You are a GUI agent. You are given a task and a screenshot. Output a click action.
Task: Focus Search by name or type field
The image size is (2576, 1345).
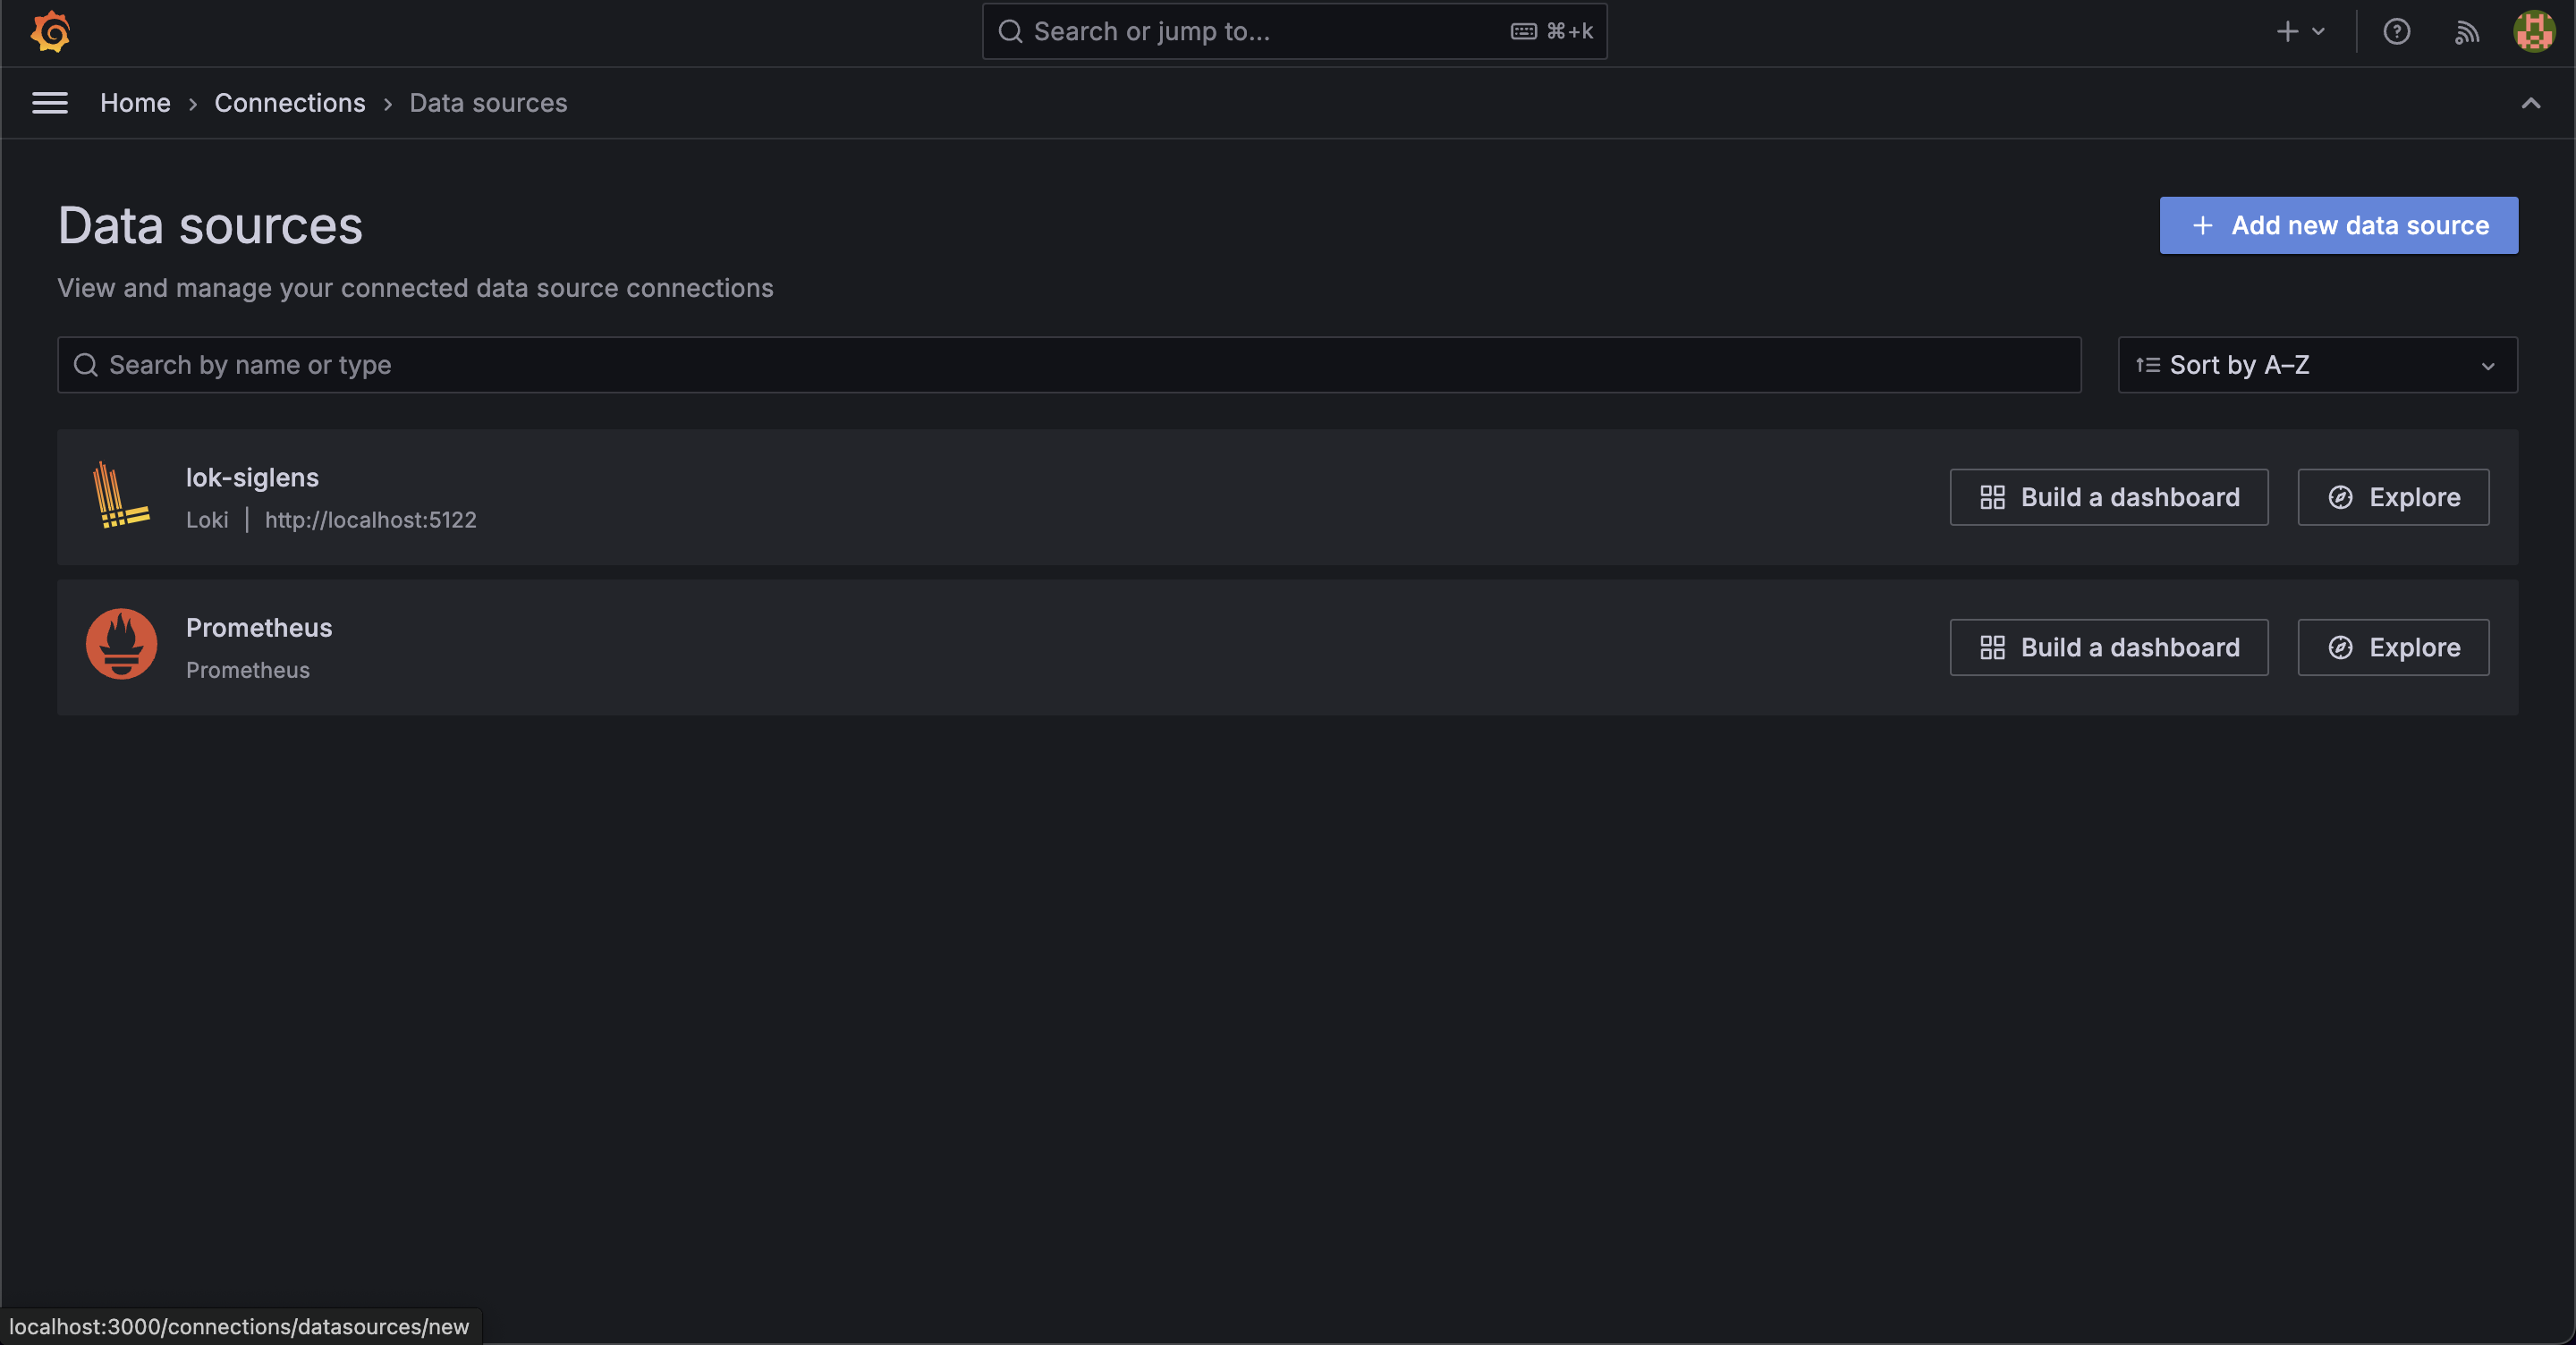(x=1069, y=365)
